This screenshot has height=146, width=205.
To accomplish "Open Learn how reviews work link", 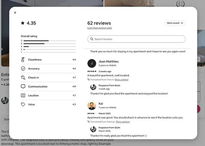I will click(x=100, y=28).
